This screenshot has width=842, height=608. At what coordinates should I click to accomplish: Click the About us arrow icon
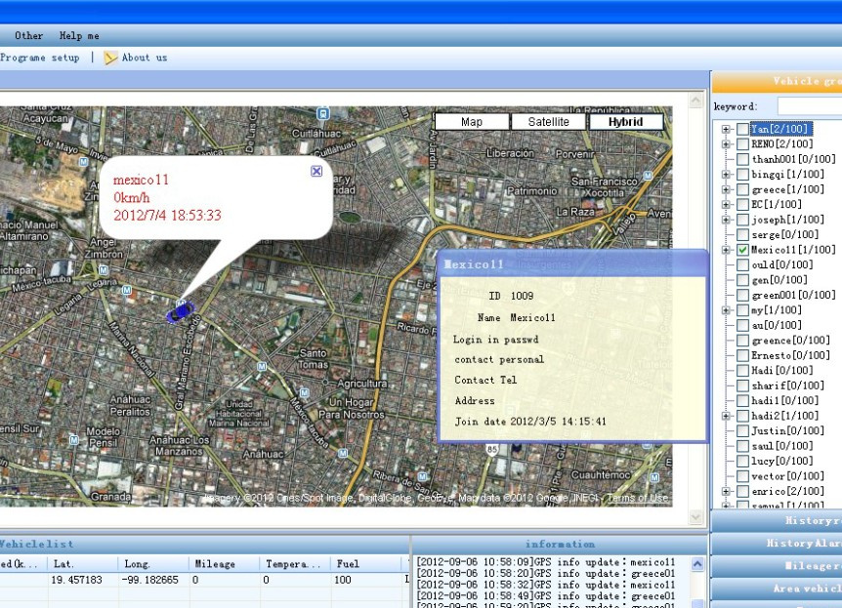coord(110,58)
